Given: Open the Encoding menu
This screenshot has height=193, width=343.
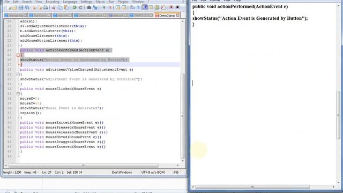Looking at the screenshot, I should tap(53, 2).
